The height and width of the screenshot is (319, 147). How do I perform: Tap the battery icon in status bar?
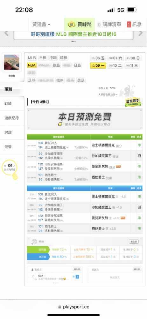(x=132, y=10)
